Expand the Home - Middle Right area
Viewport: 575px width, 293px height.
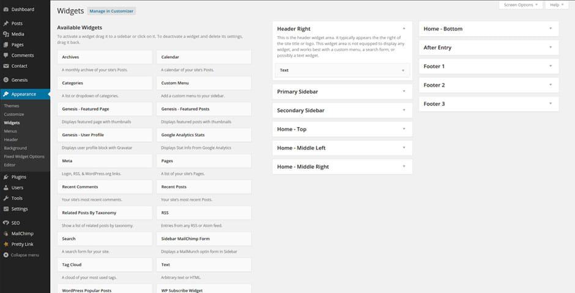click(x=404, y=166)
